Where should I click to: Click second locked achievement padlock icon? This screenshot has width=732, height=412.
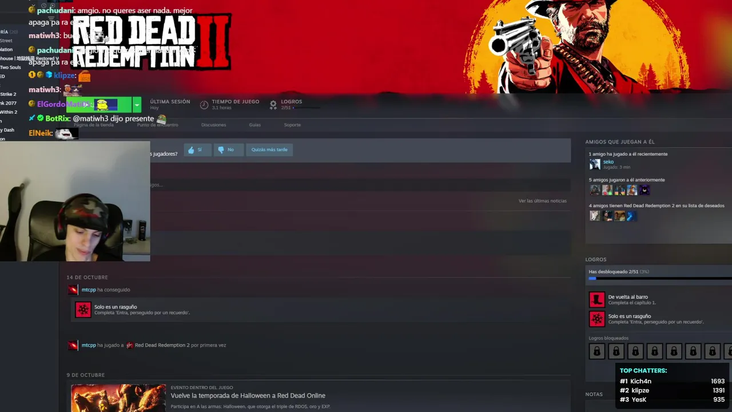click(x=616, y=351)
